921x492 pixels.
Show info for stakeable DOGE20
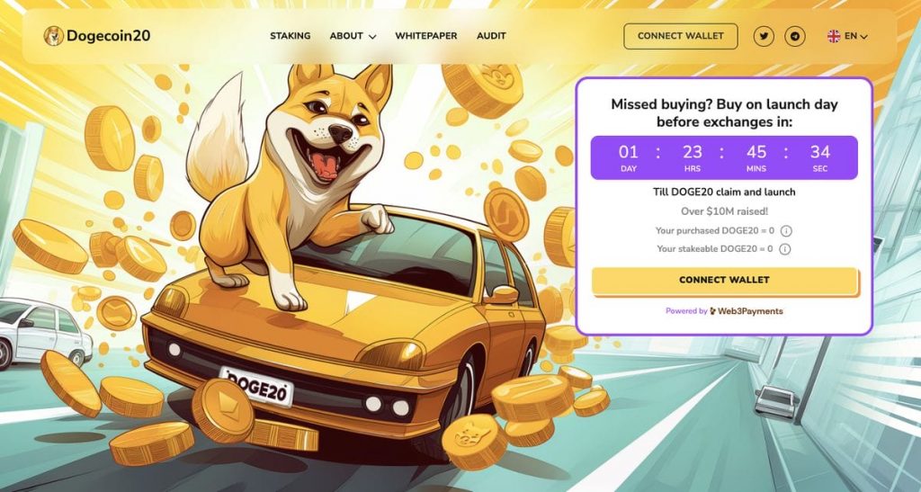[x=784, y=249]
